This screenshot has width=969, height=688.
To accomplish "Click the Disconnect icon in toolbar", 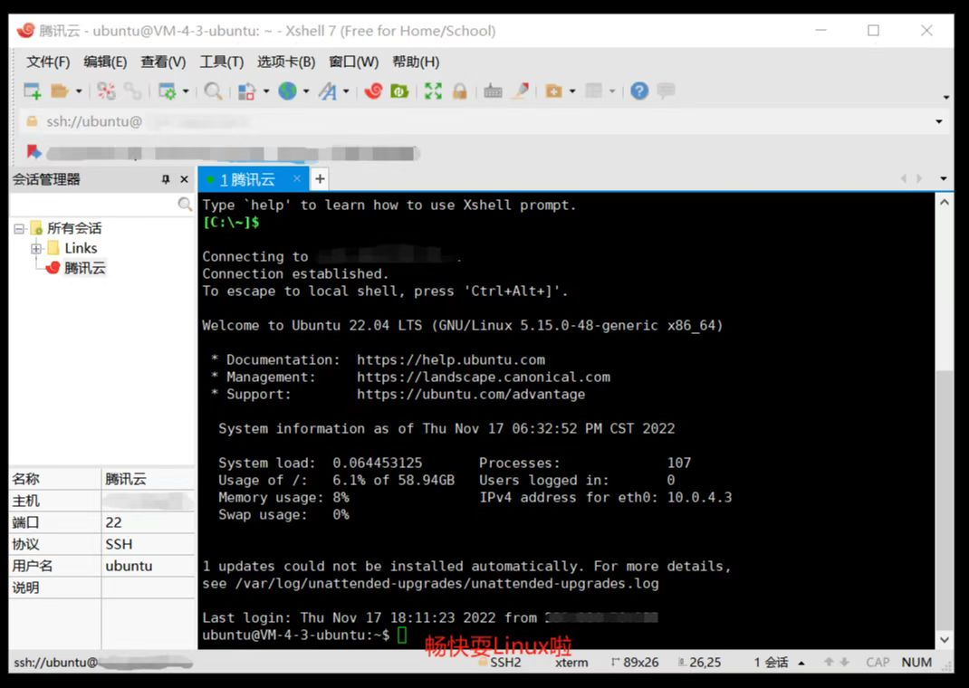I will click(x=106, y=91).
